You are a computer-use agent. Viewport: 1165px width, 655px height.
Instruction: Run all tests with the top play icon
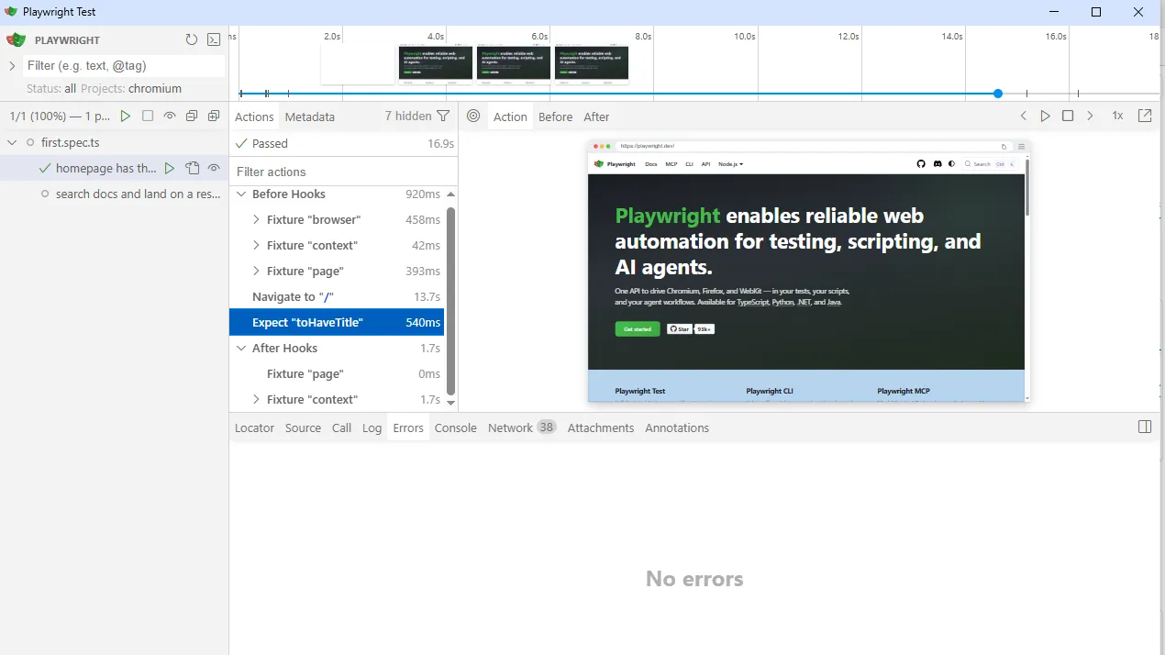point(126,117)
